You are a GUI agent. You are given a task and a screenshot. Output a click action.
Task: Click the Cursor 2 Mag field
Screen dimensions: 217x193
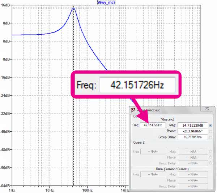192,152
